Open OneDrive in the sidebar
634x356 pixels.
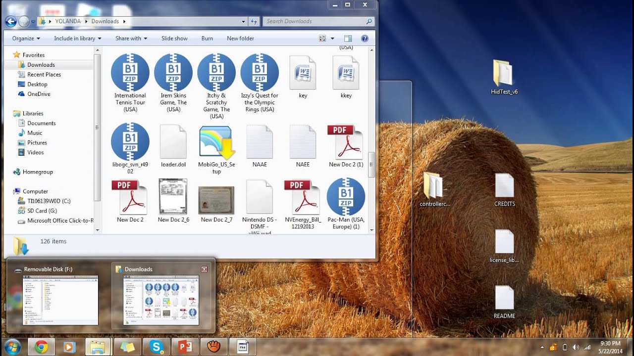click(x=39, y=94)
